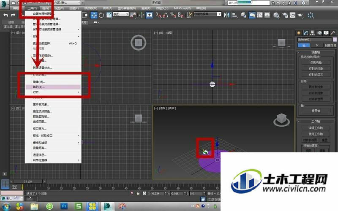Screen dimensions: 338x211
Task: Click the 重置轴 button
Action: [316, 111]
